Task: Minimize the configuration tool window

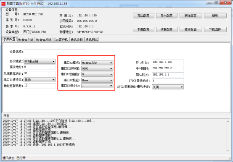Action: click(209, 3)
